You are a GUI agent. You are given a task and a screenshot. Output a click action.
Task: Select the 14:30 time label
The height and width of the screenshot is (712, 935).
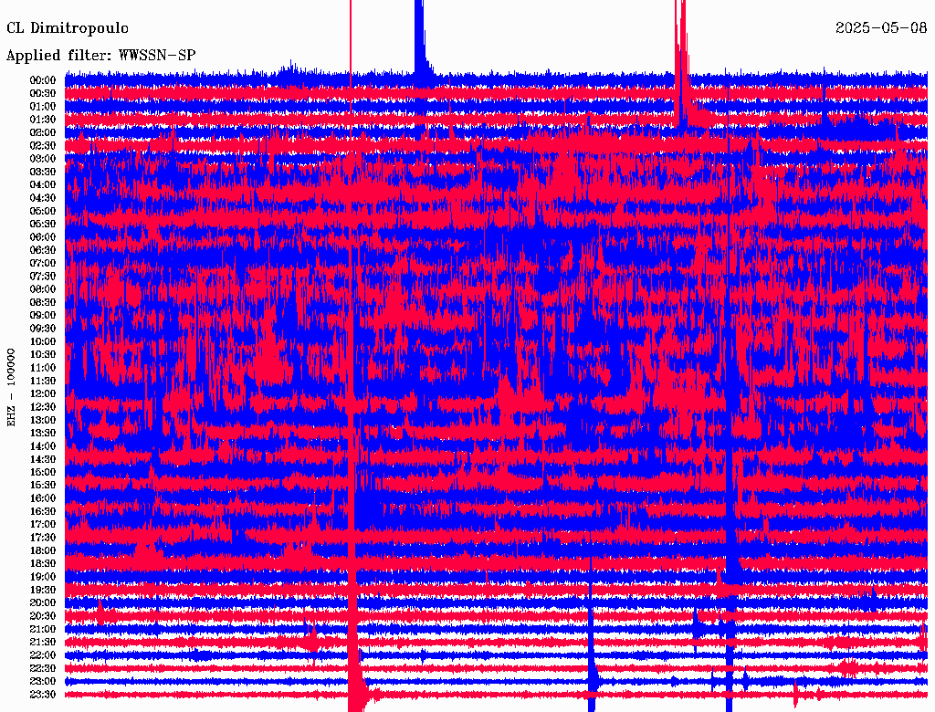(43, 460)
